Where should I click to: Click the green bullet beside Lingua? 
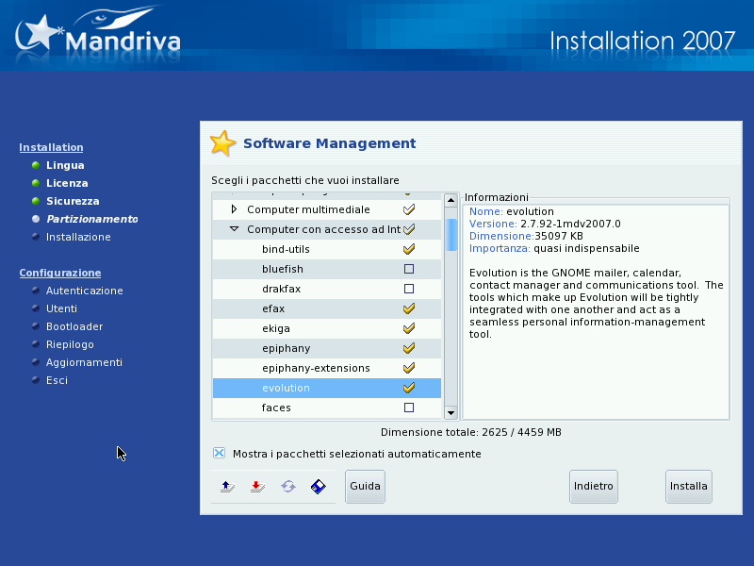(36, 165)
